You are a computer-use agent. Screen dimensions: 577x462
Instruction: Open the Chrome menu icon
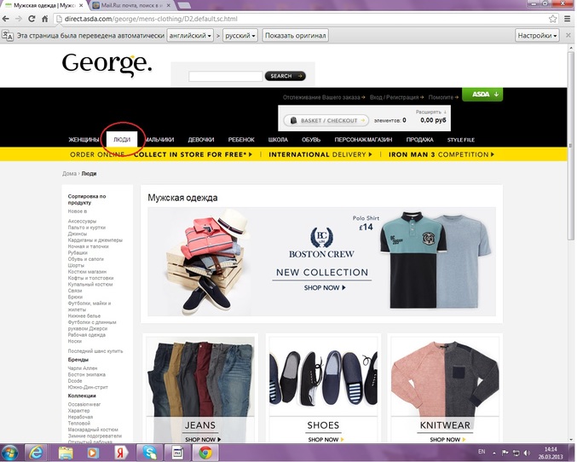[566, 19]
